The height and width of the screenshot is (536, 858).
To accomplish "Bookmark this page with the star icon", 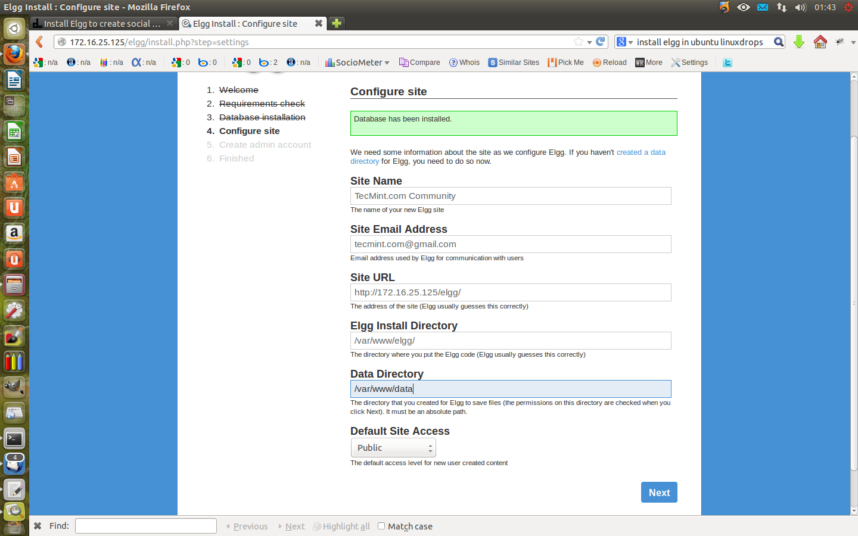I will [579, 42].
